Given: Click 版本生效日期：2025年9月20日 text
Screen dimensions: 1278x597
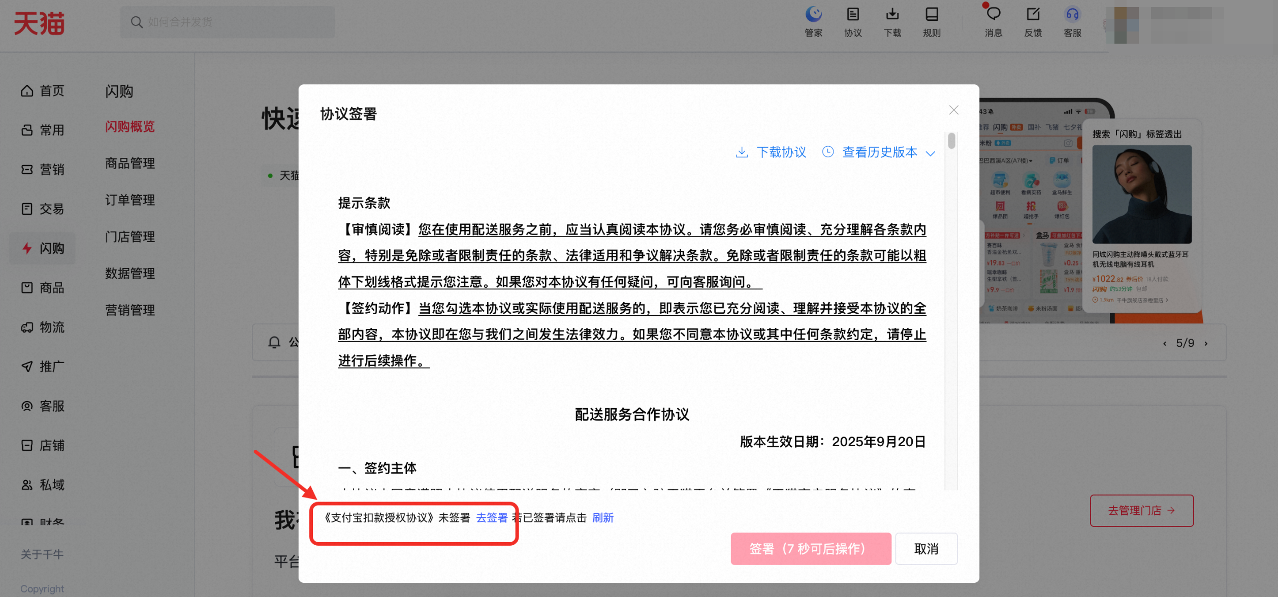Looking at the screenshot, I should (x=833, y=442).
